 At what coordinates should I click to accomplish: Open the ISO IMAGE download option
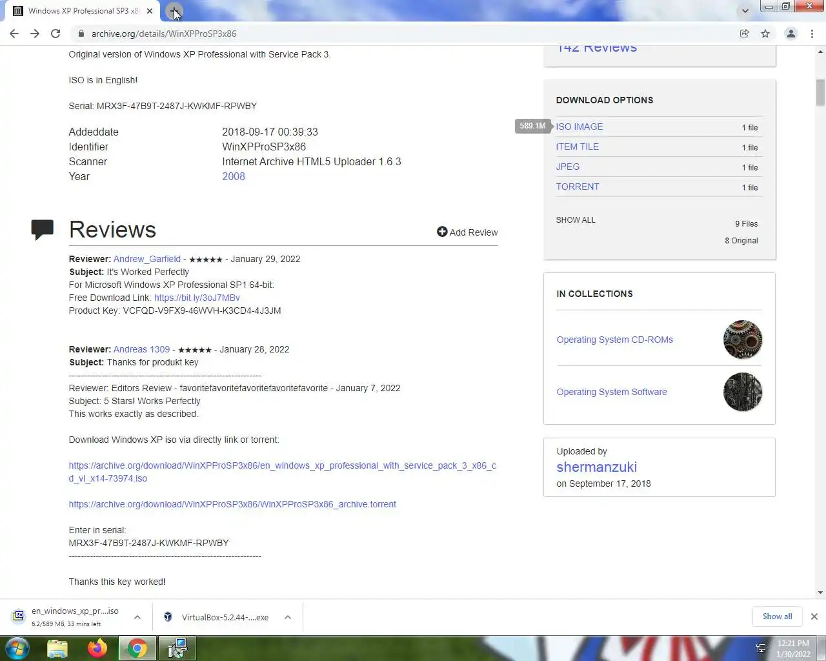pos(579,127)
